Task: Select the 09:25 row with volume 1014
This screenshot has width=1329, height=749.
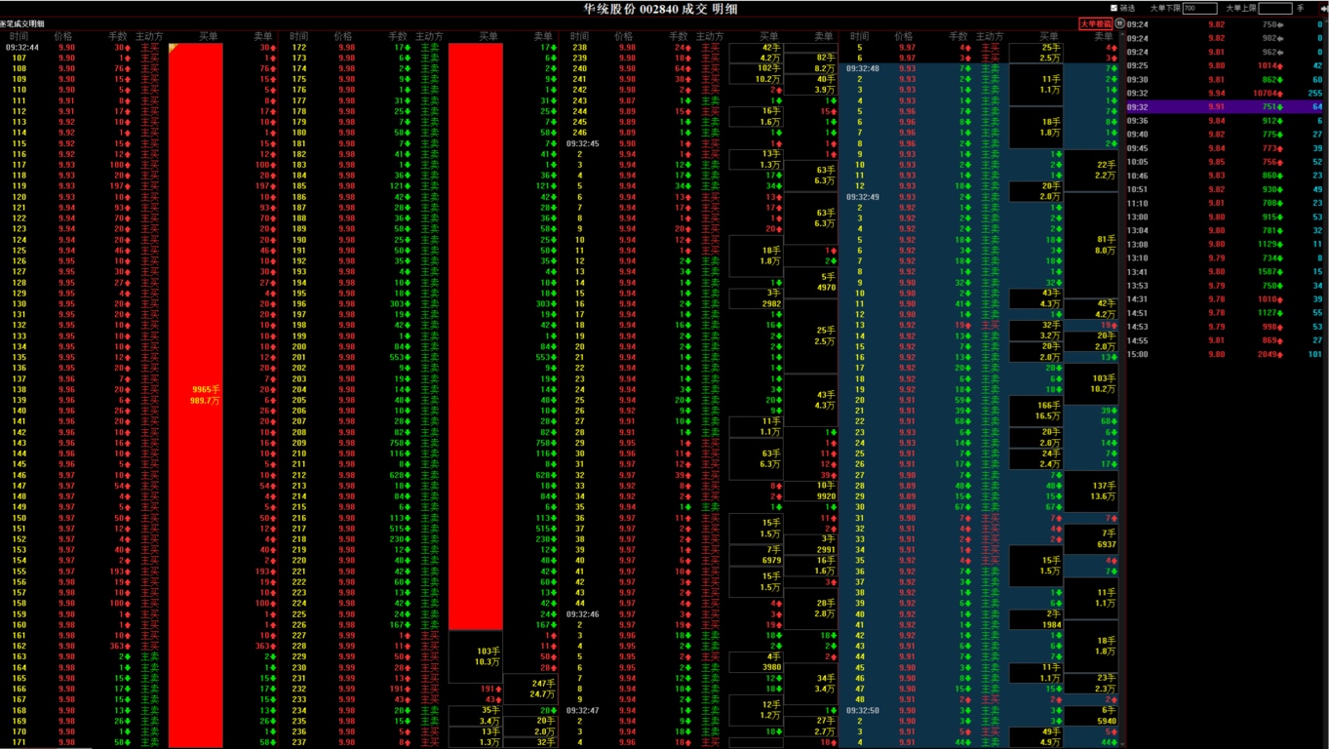Action: (x=1227, y=65)
